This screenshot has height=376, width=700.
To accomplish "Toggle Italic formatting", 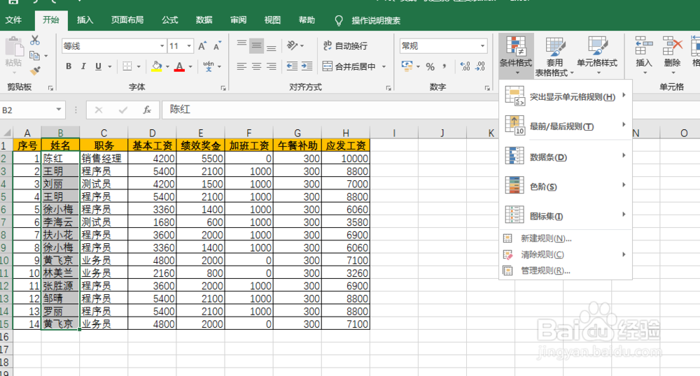I will (x=83, y=66).
